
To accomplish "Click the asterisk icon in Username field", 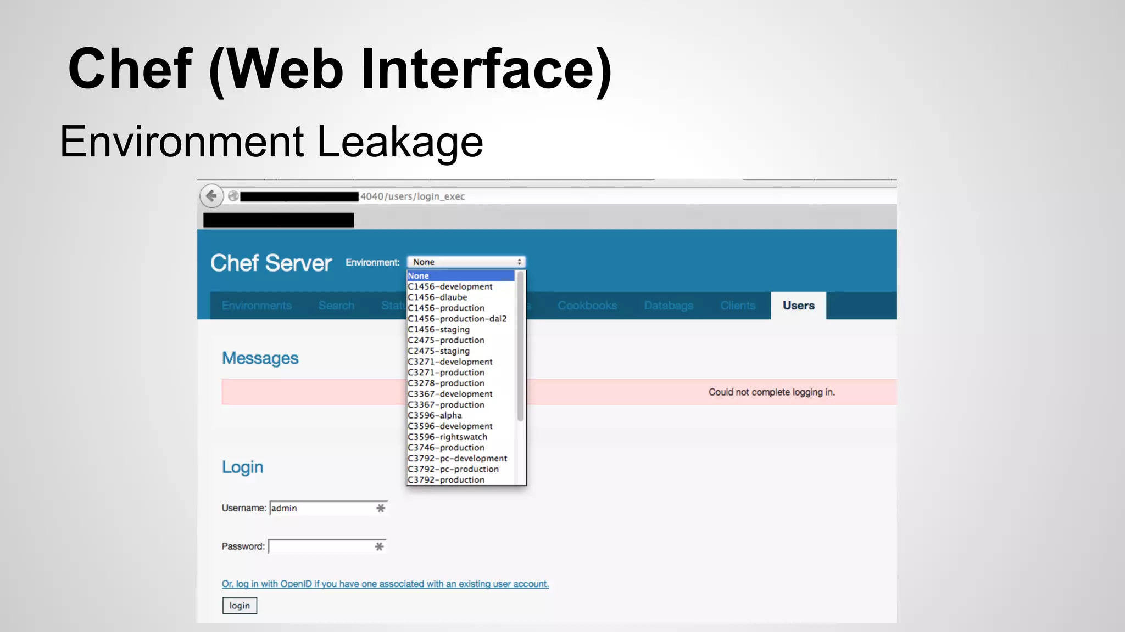I will [381, 508].
